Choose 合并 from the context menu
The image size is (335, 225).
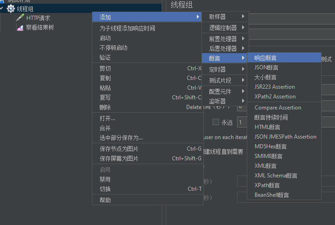pos(147,128)
